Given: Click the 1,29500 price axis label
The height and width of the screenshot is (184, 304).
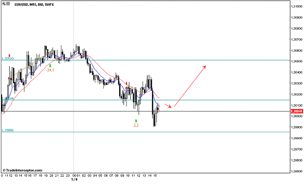Looking at the screenshot, I should (297, 171).
